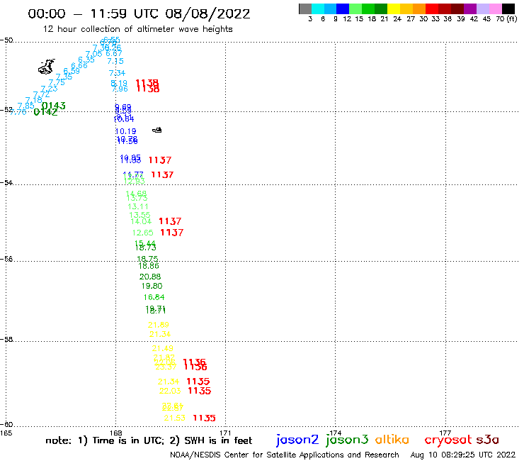Click the green time label '0143'

(54, 106)
